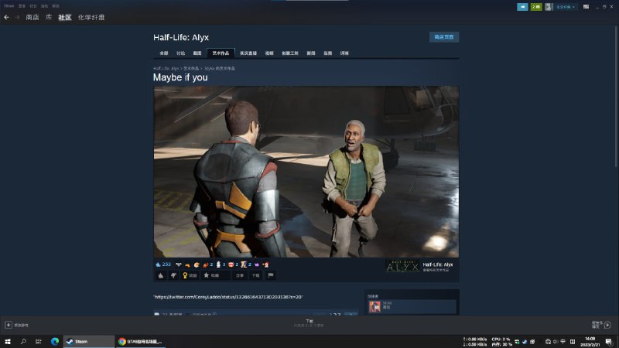Switch to the 创意工坊 workshop tab

click(x=290, y=53)
